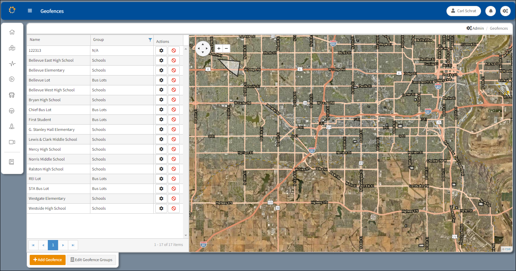Edit settings for First Student
This screenshot has width=516, height=271.
click(161, 119)
